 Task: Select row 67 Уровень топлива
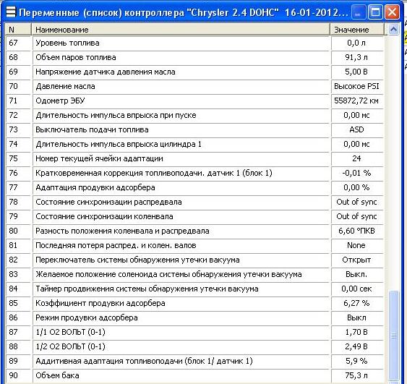(x=194, y=43)
